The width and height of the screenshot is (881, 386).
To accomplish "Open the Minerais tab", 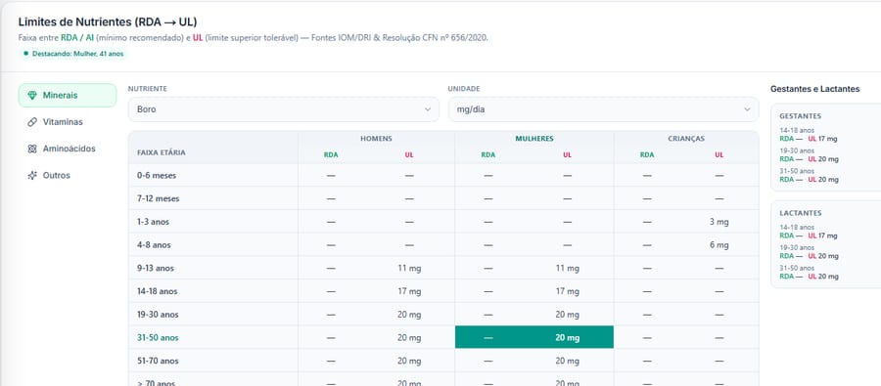I will pos(68,96).
